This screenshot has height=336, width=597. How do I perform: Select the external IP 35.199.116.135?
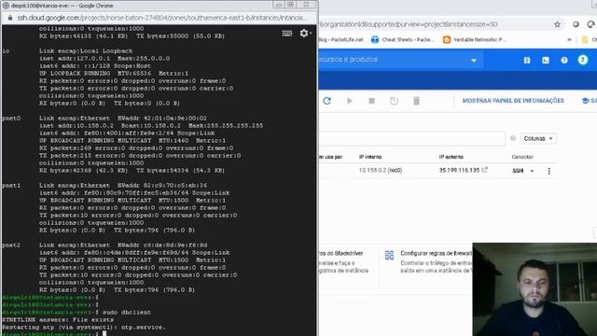(x=459, y=170)
